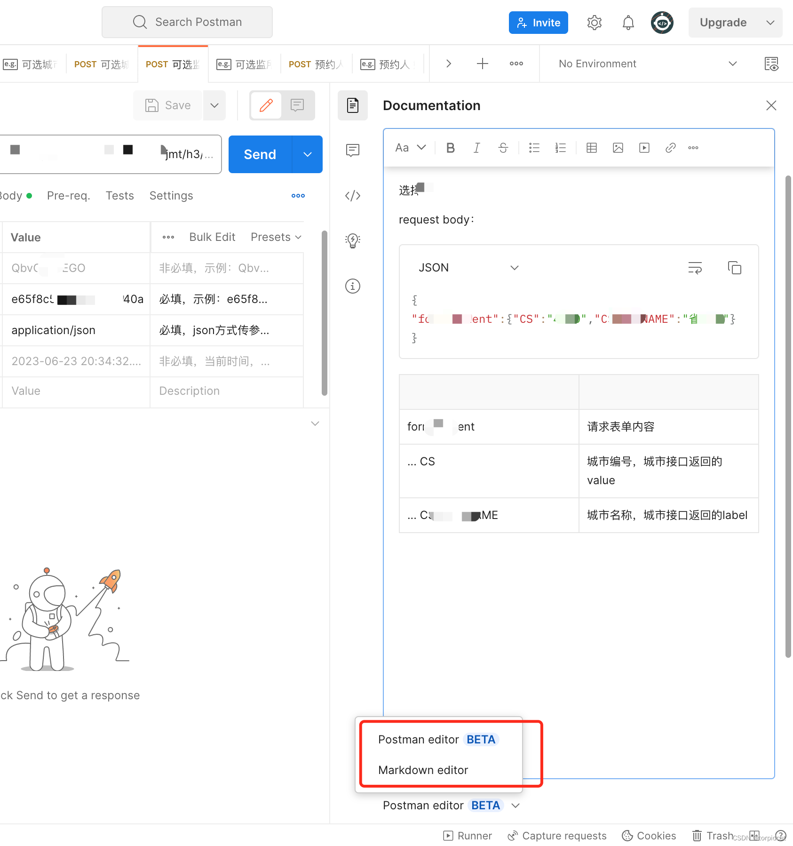Expand the Presets dropdown
The image size is (793, 846).
pos(276,237)
